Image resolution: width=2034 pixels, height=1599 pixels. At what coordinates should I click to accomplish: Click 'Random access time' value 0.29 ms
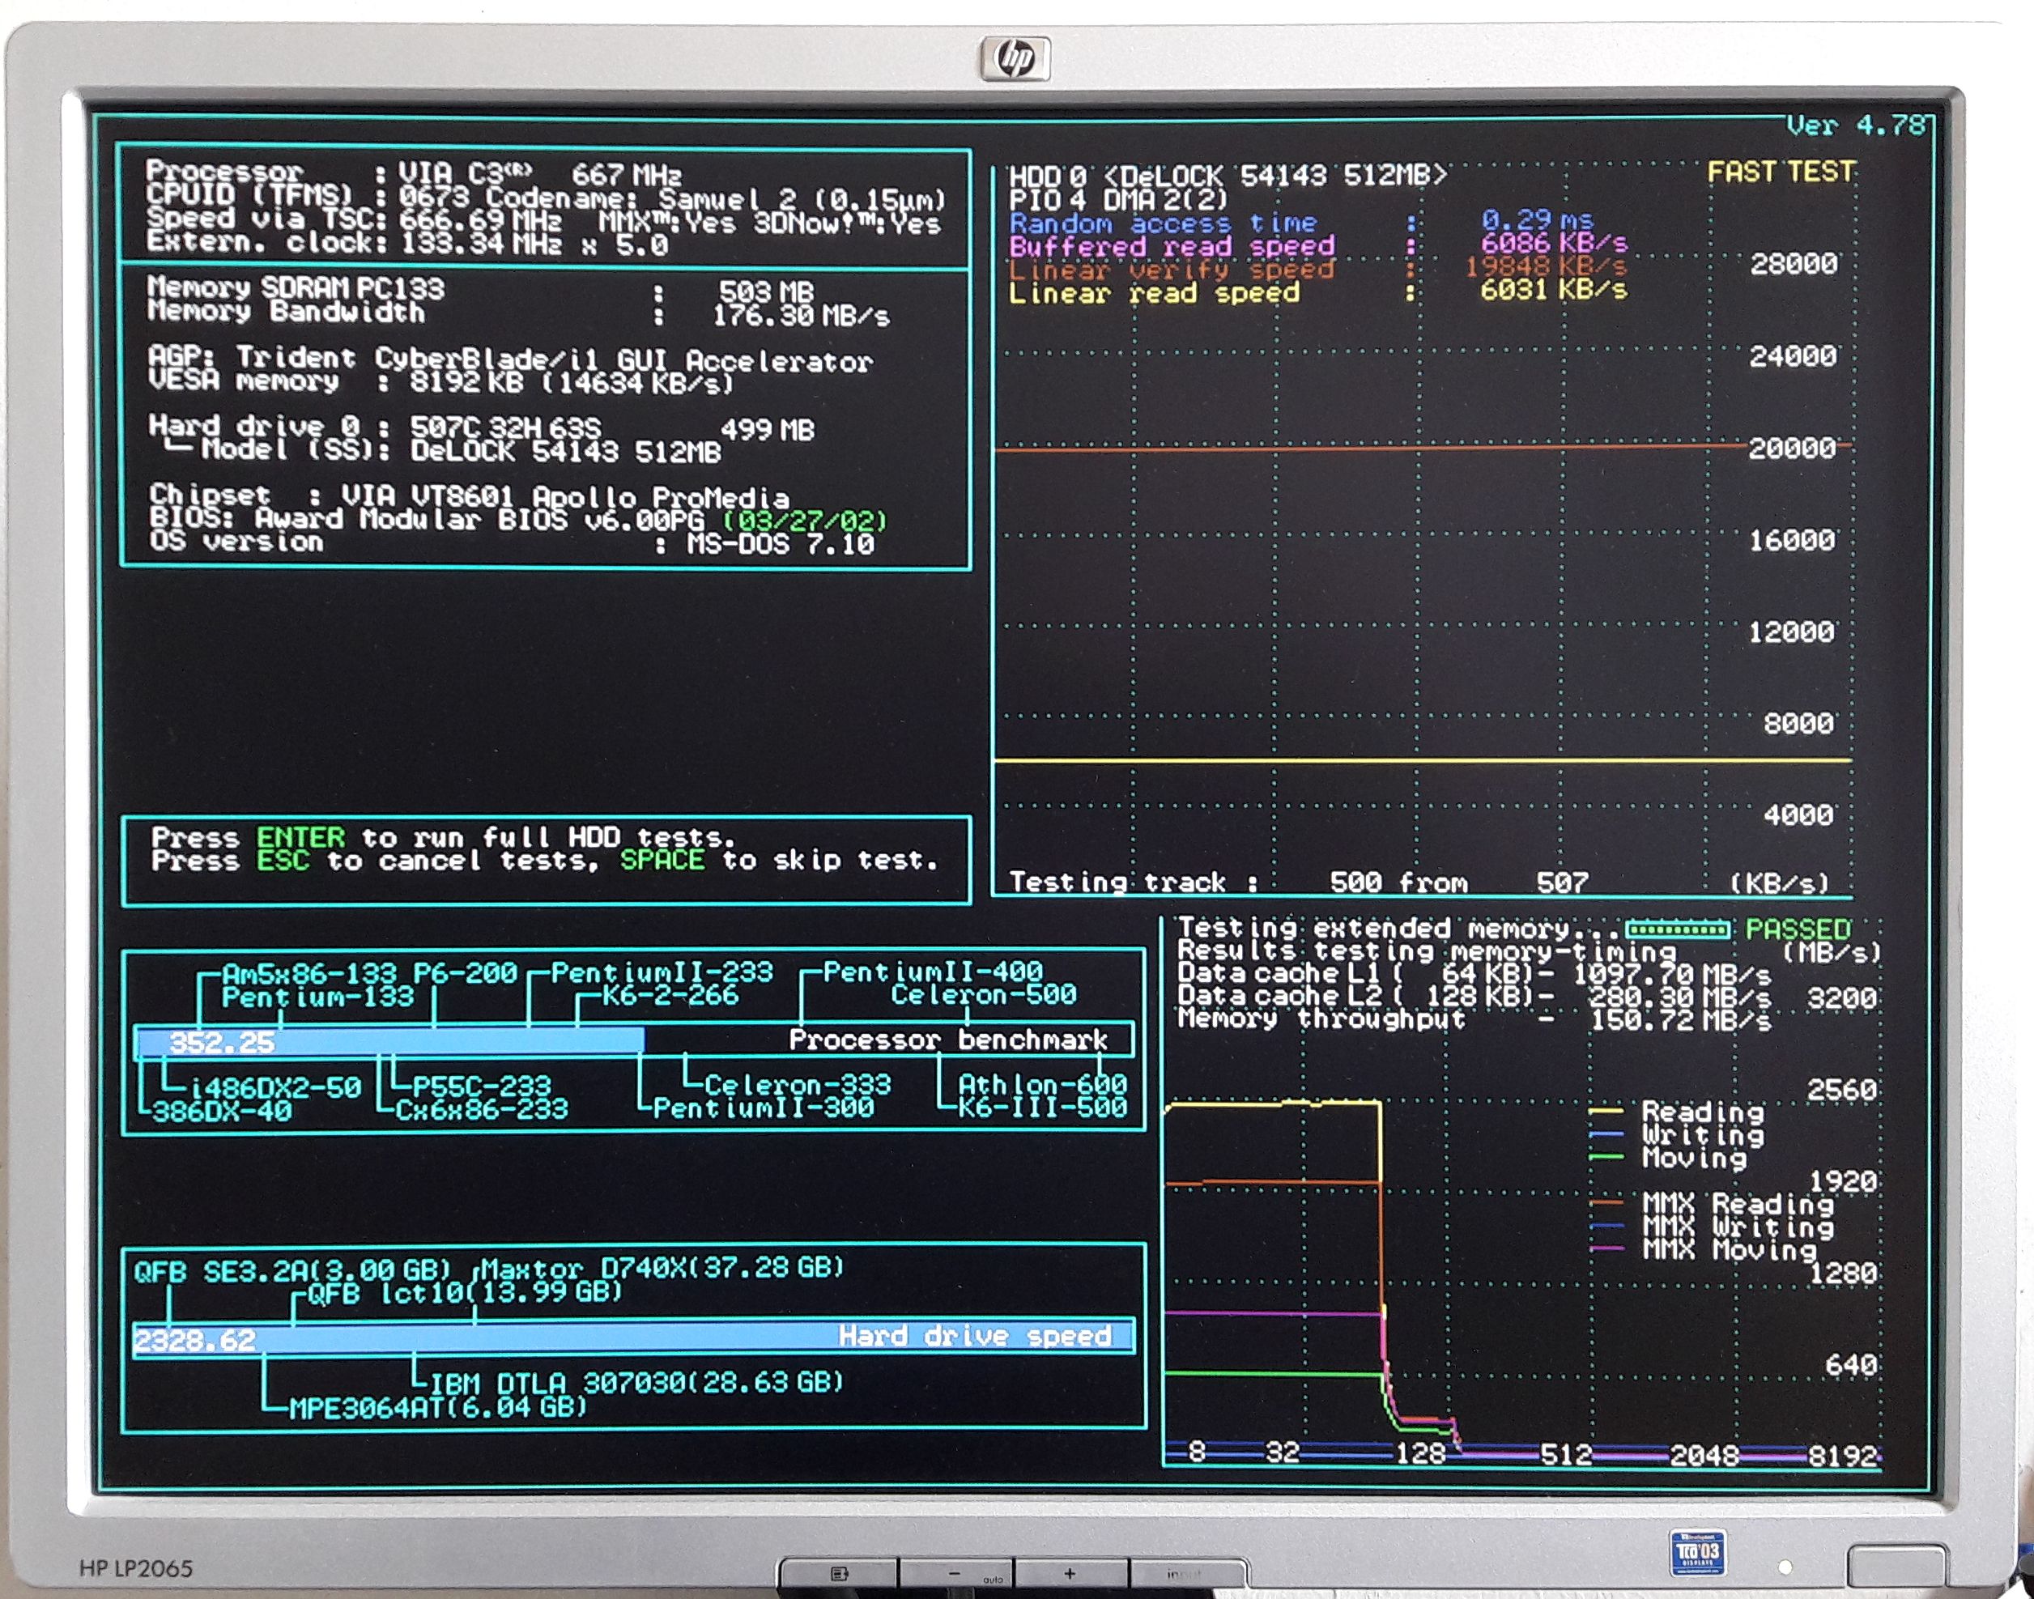point(1537,221)
